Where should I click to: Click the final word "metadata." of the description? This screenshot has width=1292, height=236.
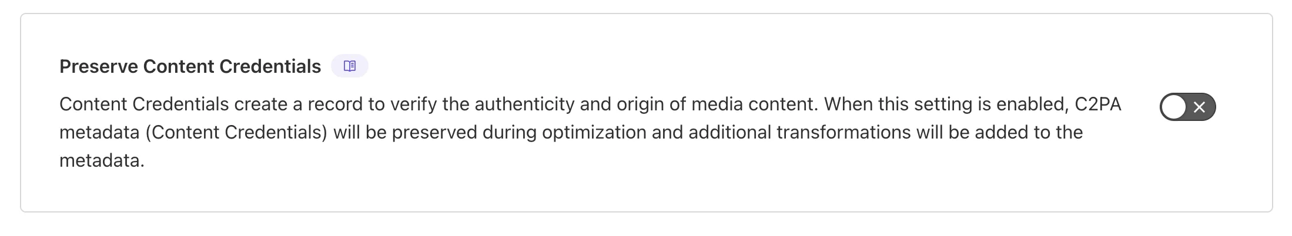(x=102, y=160)
